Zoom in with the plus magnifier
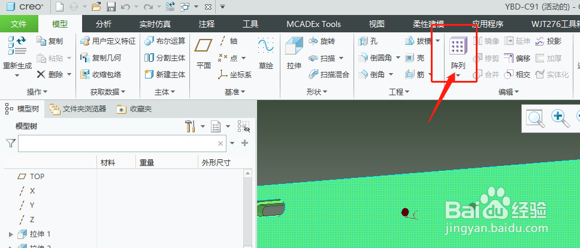Viewport: 580px width, 248px height. pyautogui.click(x=560, y=118)
